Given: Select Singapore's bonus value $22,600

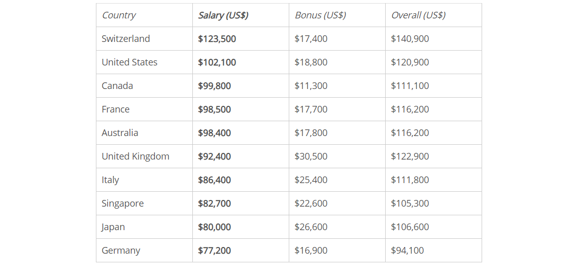Looking at the screenshot, I should pyautogui.click(x=311, y=204).
